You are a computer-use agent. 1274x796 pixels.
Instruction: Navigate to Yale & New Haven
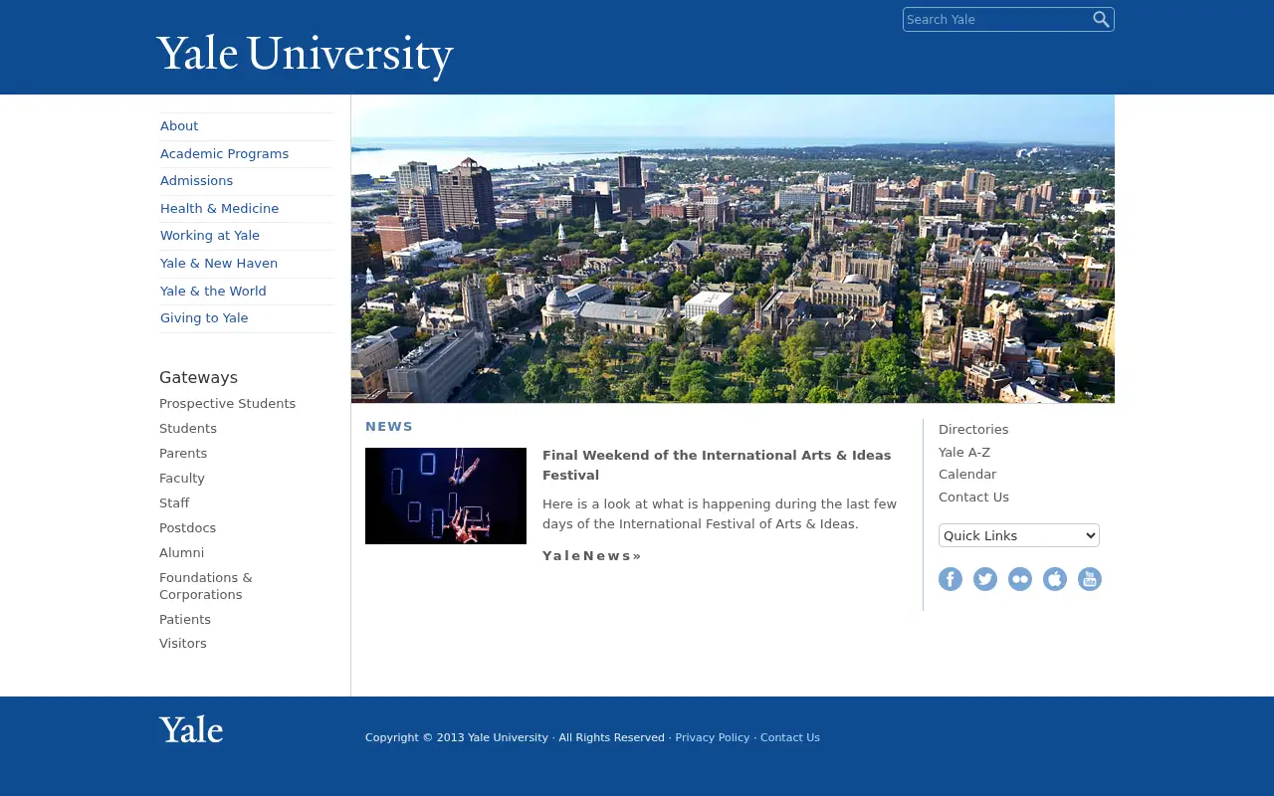click(x=219, y=264)
